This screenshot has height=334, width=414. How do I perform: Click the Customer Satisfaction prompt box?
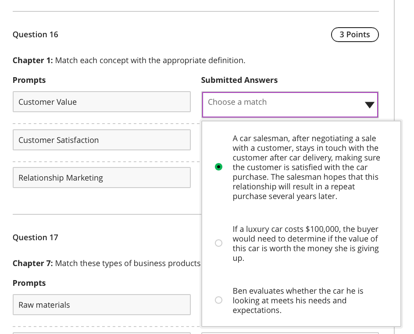[102, 140]
